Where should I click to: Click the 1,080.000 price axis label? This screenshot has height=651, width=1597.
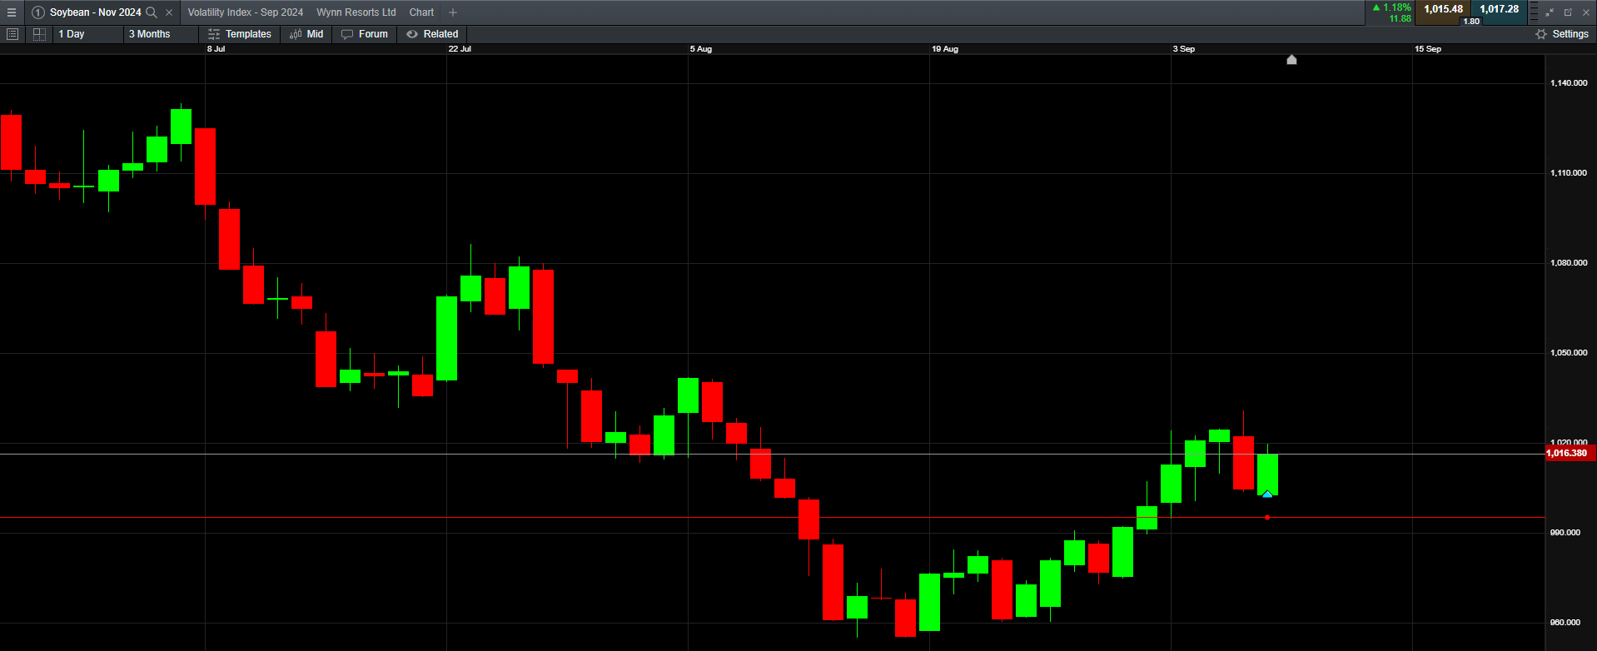pyautogui.click(x=1569, y=263)
